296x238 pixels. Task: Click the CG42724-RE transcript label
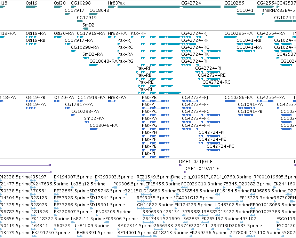[x=212, y=75]
